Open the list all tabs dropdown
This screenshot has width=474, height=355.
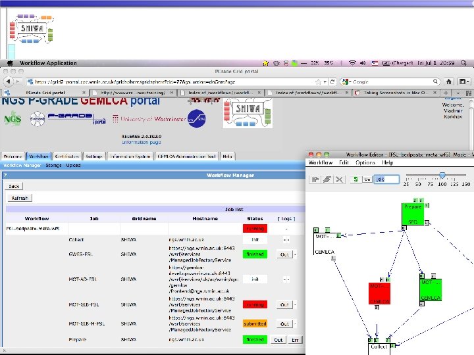pyautogui.click(x=458, y=93)
